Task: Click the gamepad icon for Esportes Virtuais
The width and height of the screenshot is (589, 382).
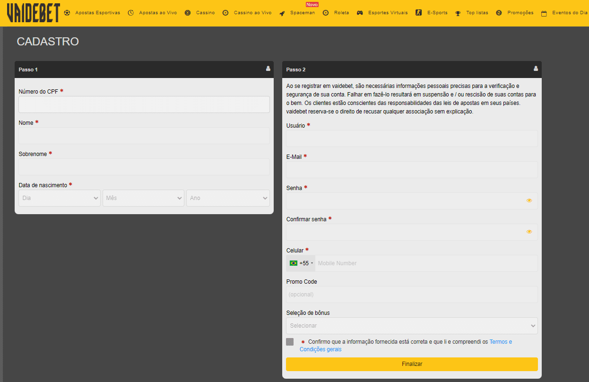Action: pyautogui.click(x=360, y=13)
